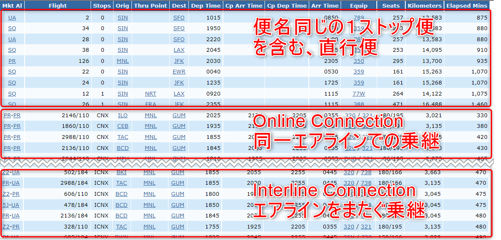The image size is (501, 240).
Task: Select the elapsed minutes value 875
Action: pos(482,17)
